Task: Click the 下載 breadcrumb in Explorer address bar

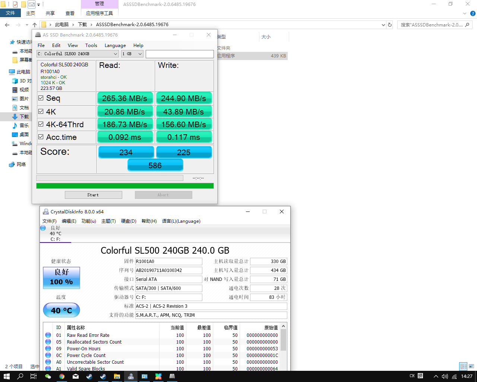Action: pos(82,25)
